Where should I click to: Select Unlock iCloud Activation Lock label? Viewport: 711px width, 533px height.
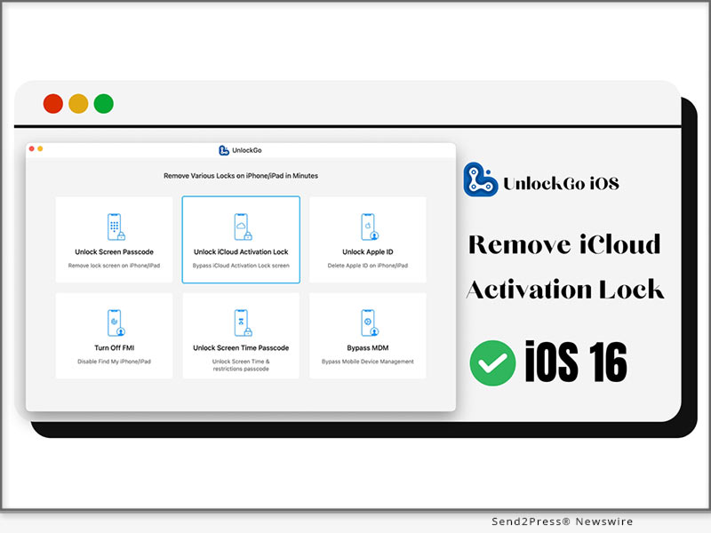(241, 252)
